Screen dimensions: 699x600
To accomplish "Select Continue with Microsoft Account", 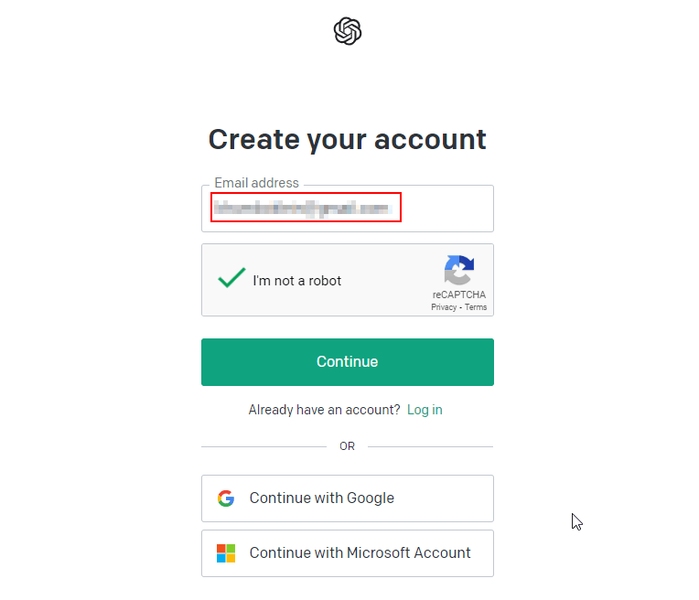I will coord(348,553).
